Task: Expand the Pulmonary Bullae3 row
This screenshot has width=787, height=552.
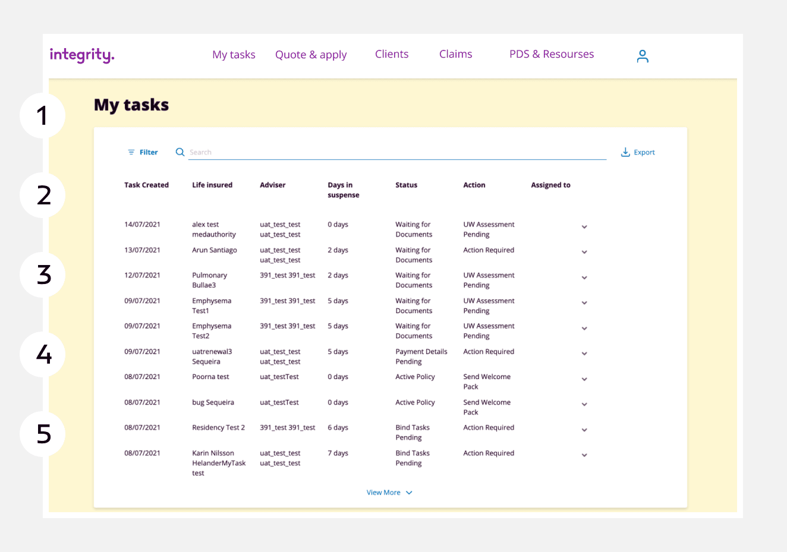Action: 584,277
